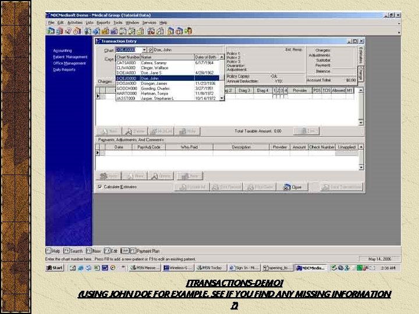Click the magnifier search icon beside Chart field

[150, 50]
